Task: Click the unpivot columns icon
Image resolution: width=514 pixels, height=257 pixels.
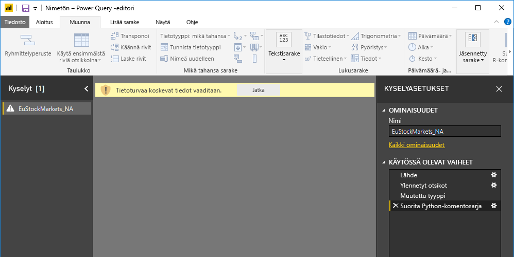Action: tap(254, 36)
